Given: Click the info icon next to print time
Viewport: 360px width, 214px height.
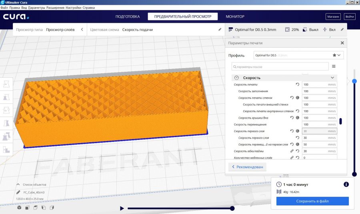Looking at the screenshot, I should pyautogui.click(x=346, y=184).
